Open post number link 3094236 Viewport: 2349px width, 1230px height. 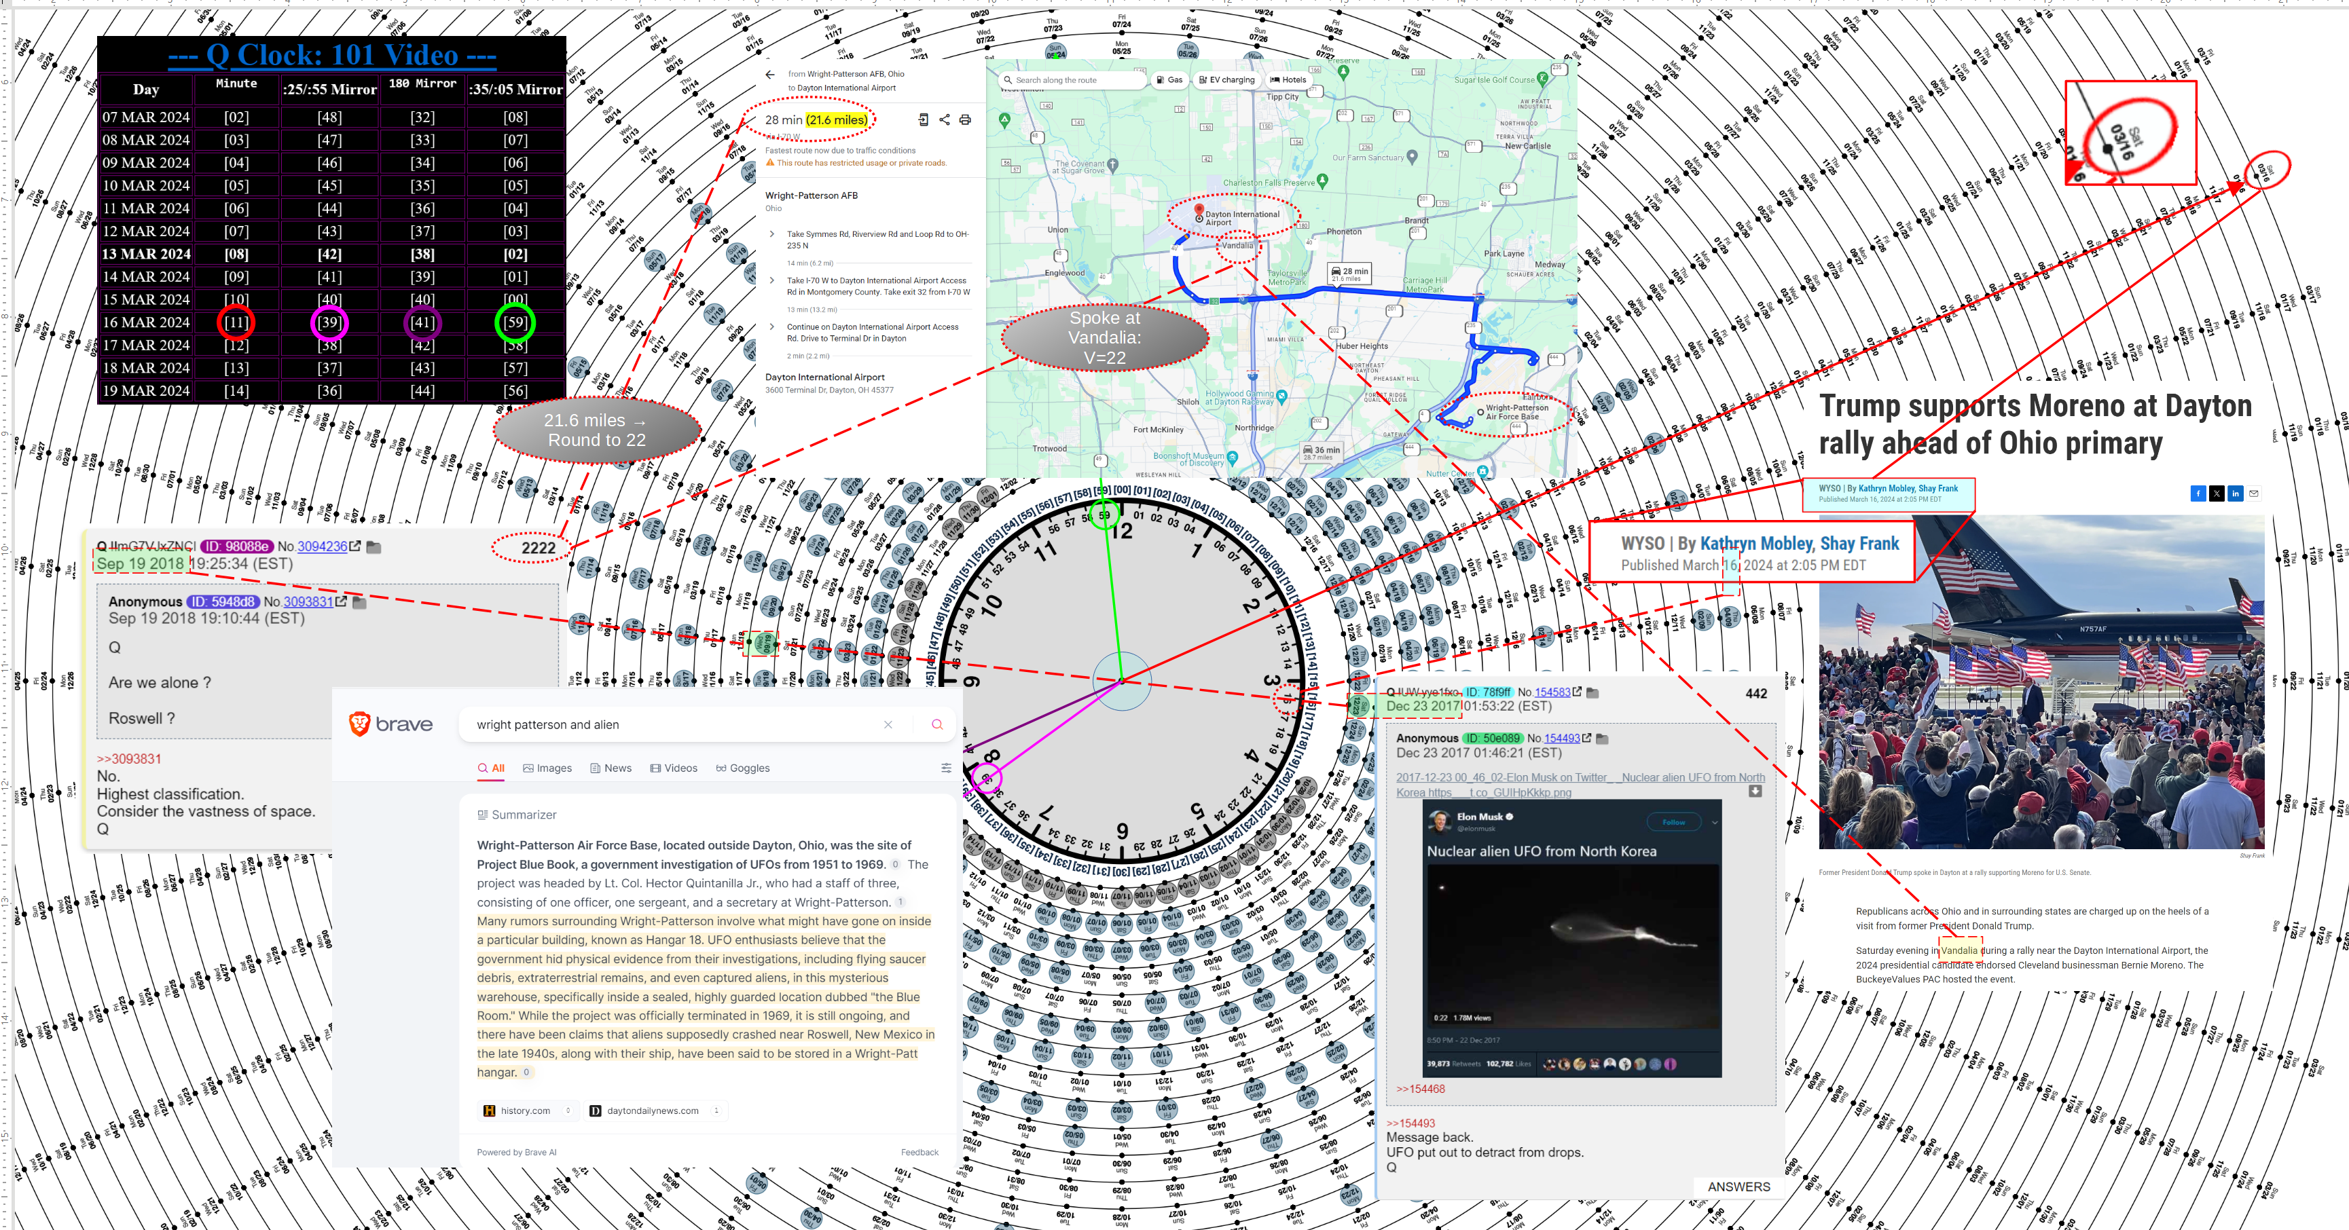tap(322, 546)
